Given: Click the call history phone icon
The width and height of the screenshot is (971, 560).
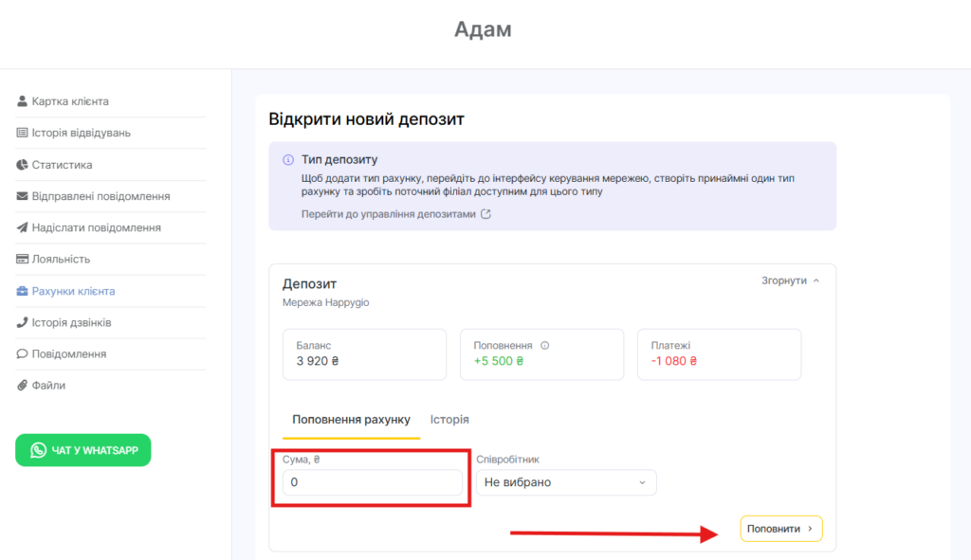Looking at the screenshot, I should [x=23, y=322].
